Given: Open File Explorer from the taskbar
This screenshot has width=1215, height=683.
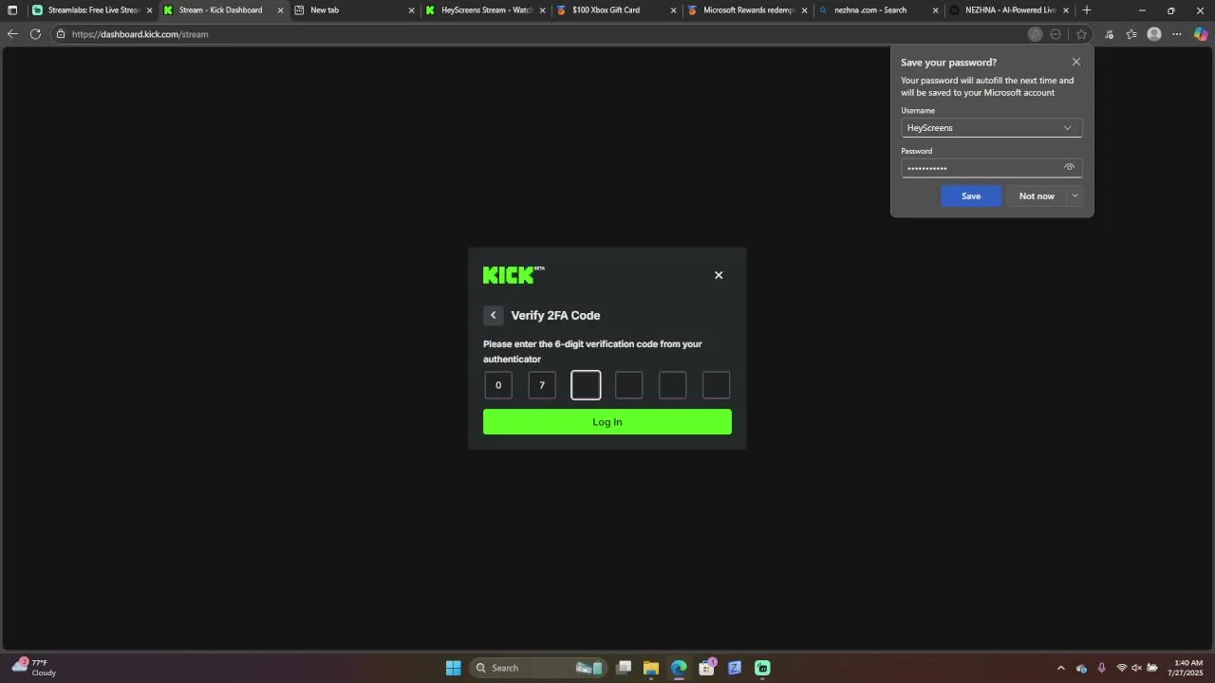Looking at the screenshot, I should click(x=651, y=668).
